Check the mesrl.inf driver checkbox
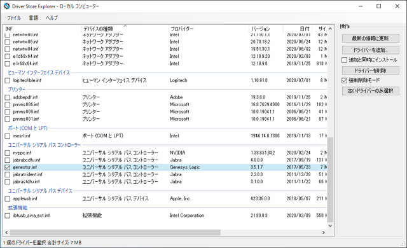 (x=8, y=136)
